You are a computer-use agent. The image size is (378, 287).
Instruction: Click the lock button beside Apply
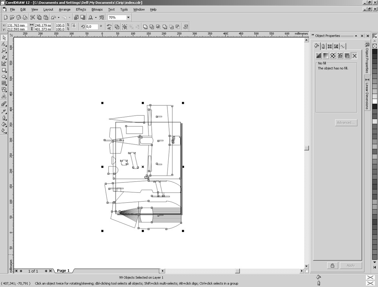[x=332, y=266]
